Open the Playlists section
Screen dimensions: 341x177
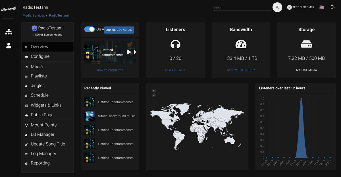coord(39,76)
